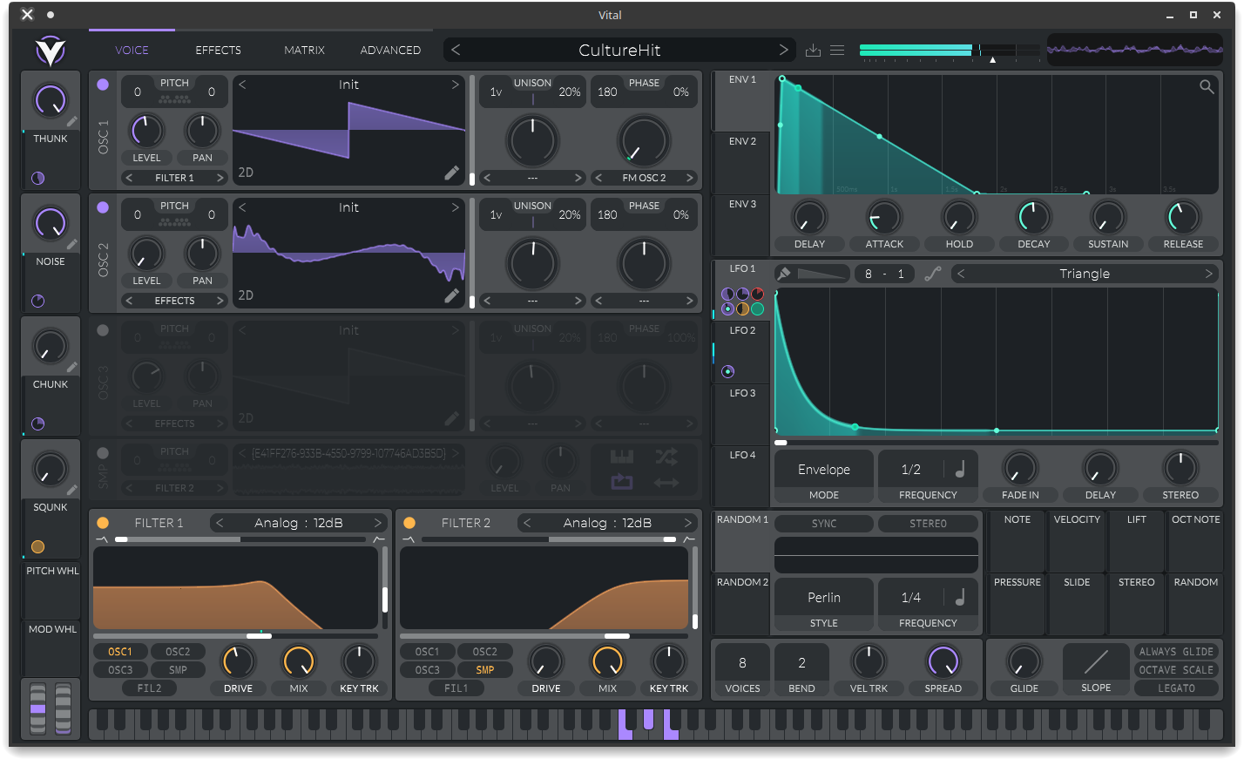This screenshot has width=1244, height=759.
Task: Click the LFO 2 modulation destination circle icon
Action: point(727,372)
